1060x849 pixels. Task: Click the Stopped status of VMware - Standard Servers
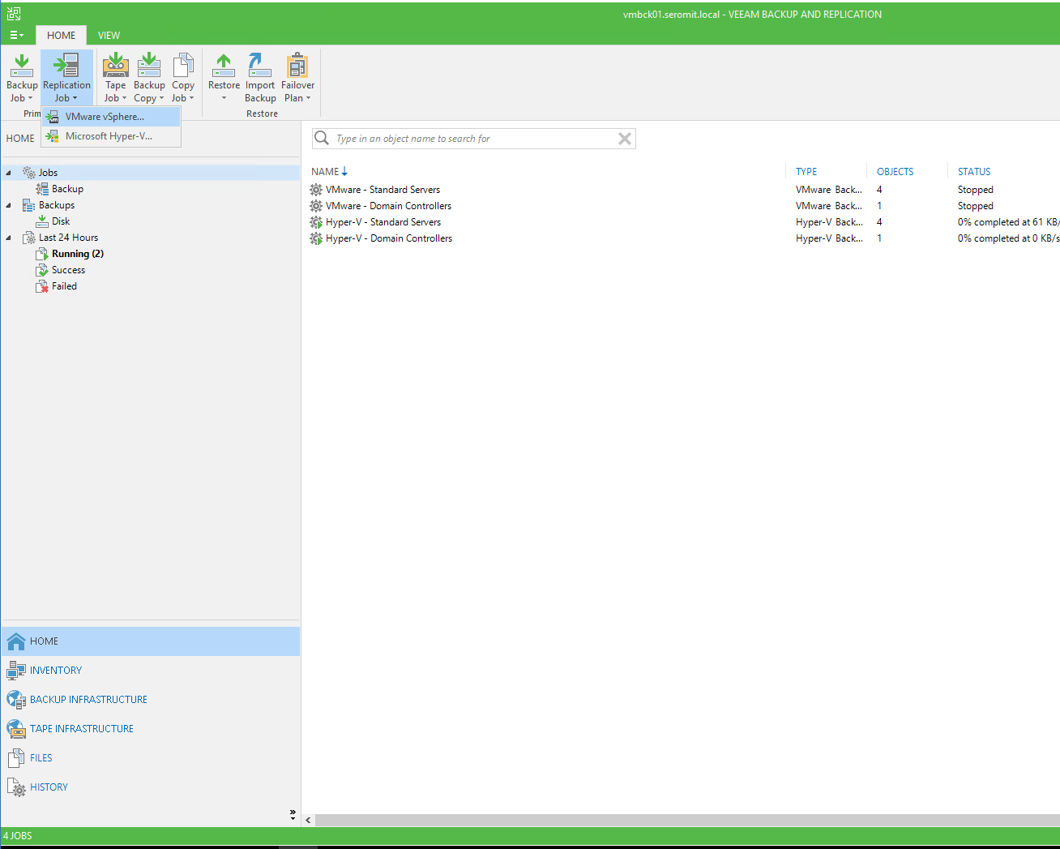tap(975, 190)
